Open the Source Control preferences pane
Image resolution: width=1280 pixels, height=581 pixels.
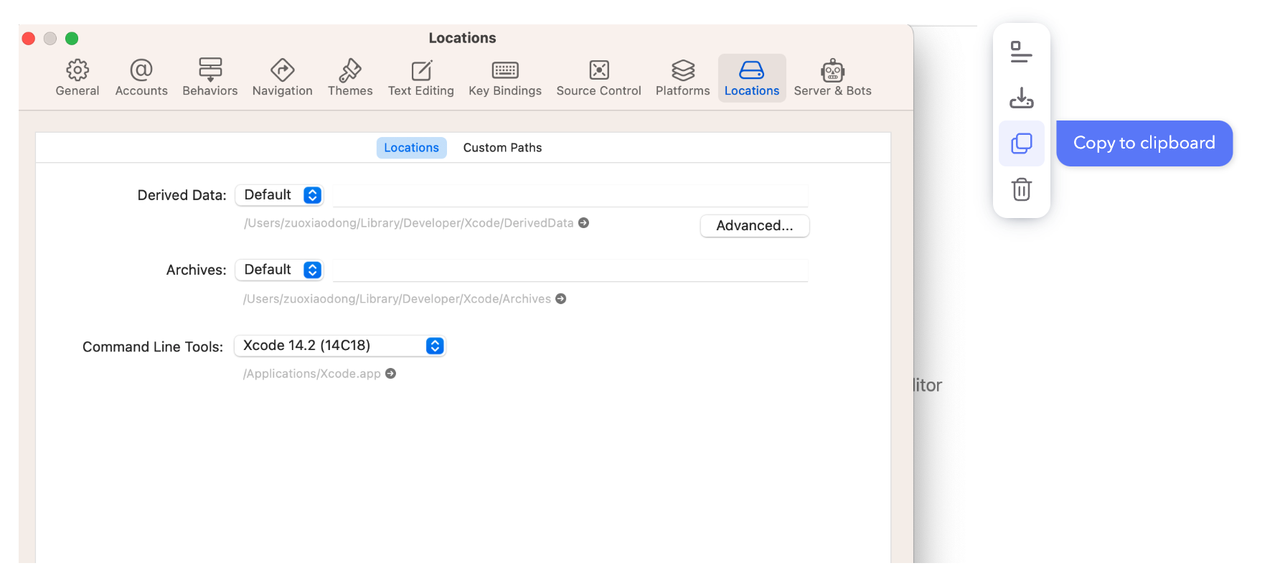(599, 77)
